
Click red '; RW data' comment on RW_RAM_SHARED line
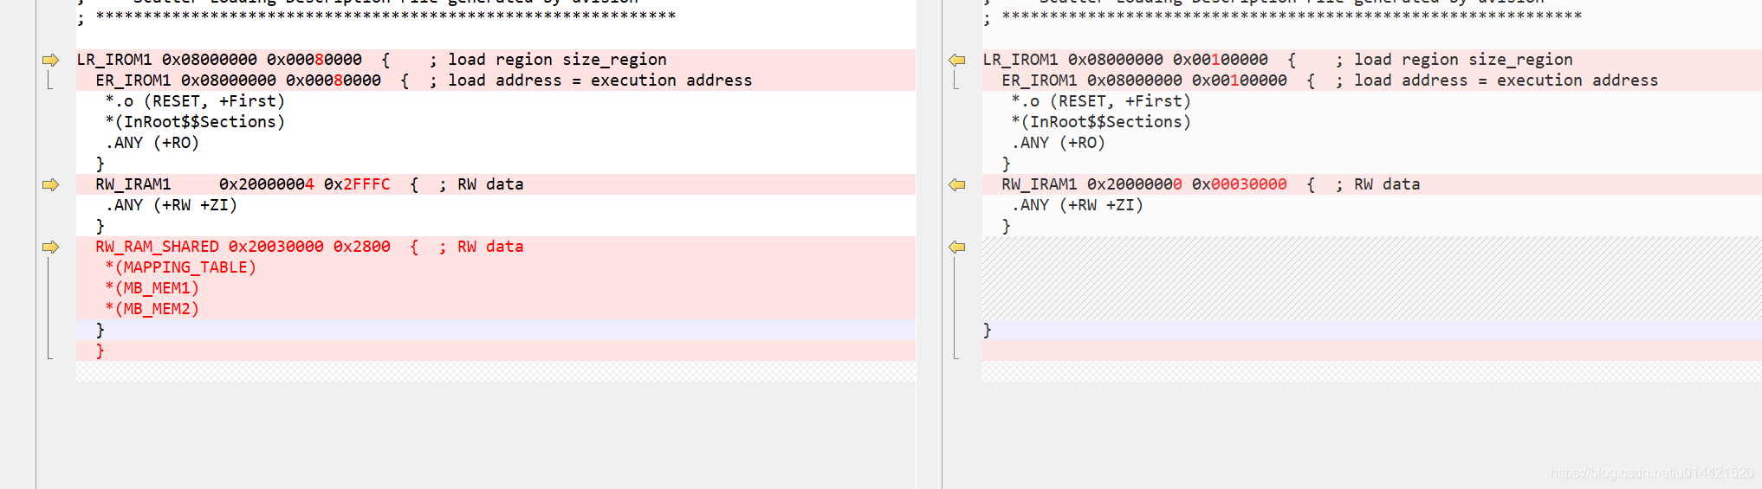pyautogui.click(x=482, y=247)
